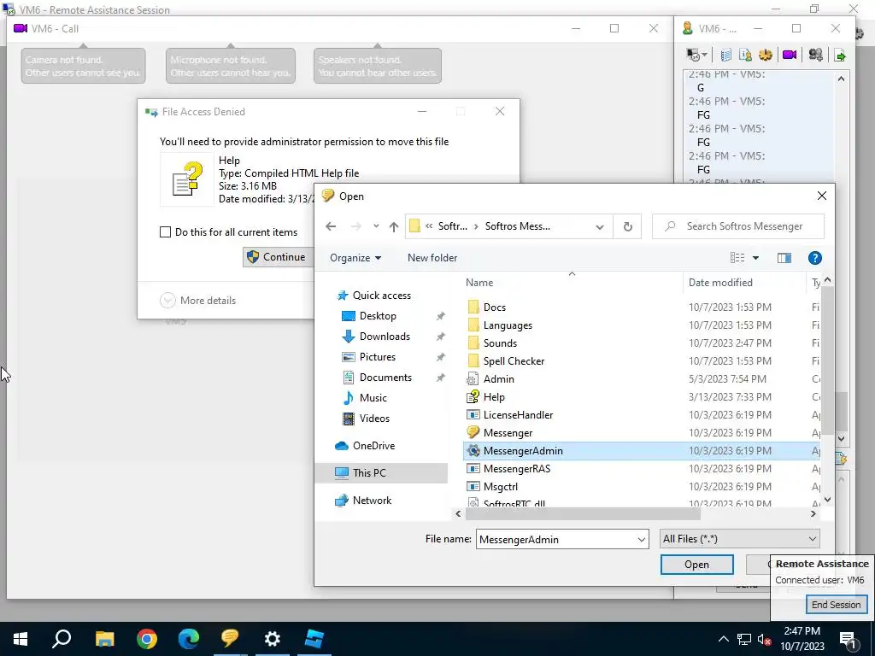Image resolution: width=875 pixels, height=656 pixels.
Task: Open the Sounds folder
Action: [x=500, y=343]
